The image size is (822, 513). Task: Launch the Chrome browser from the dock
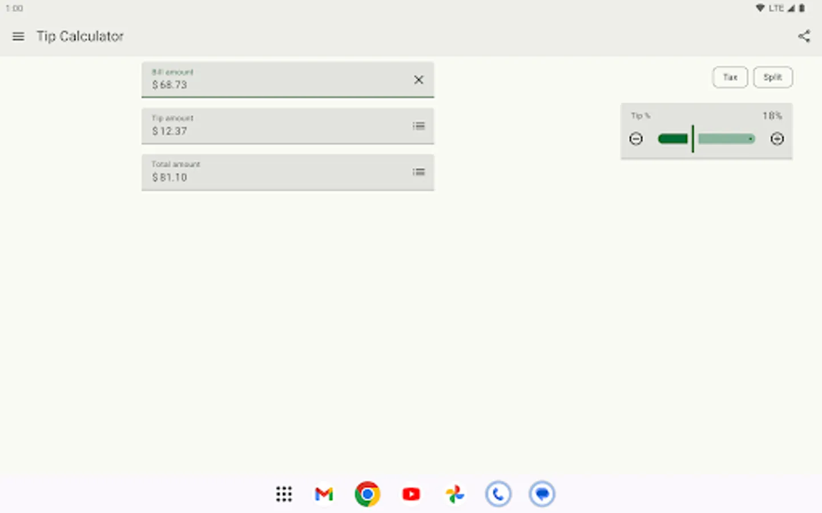(367, 494)
